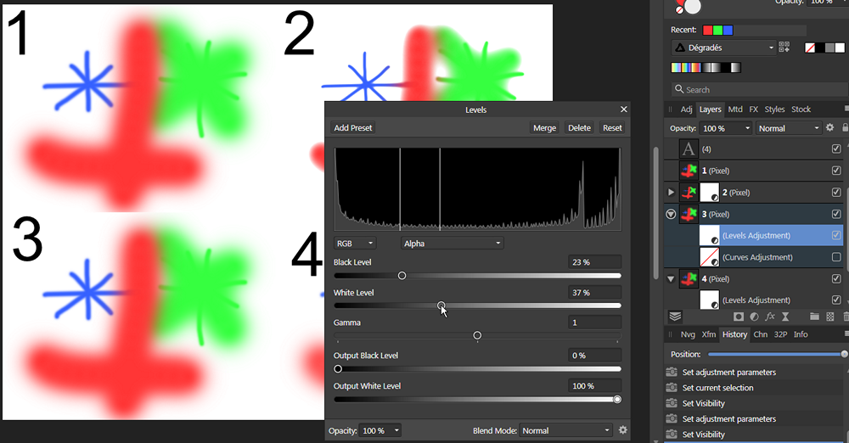Screen dimensions: 849x443
Task: Select the first rainbow gradient swatch
Action: click(677, 68)
